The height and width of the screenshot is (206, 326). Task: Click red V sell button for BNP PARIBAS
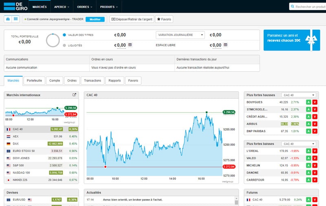315,131
